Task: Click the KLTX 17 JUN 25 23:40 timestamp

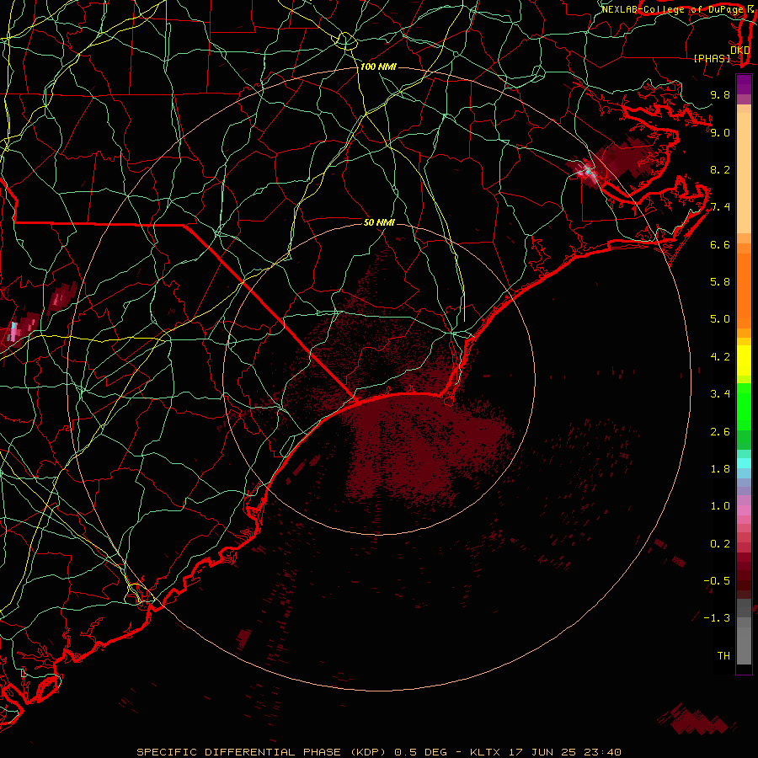Action: pyautogui.click(x=545, y=752)
